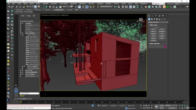Click the Teapot primitive button
196x110 pixels.
coord(153,38)
